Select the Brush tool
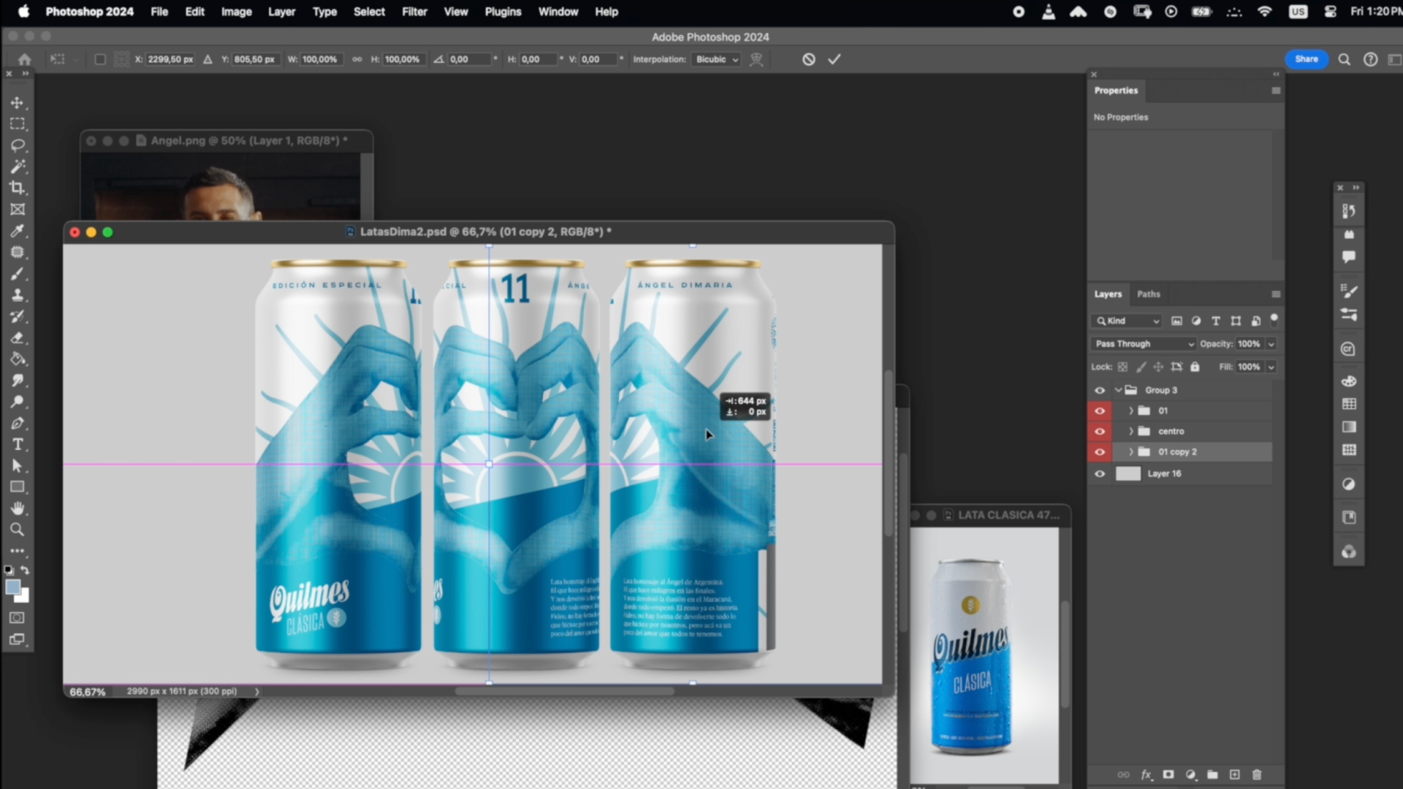This screenshot has width=1403, height=789. tap(18, 274)
